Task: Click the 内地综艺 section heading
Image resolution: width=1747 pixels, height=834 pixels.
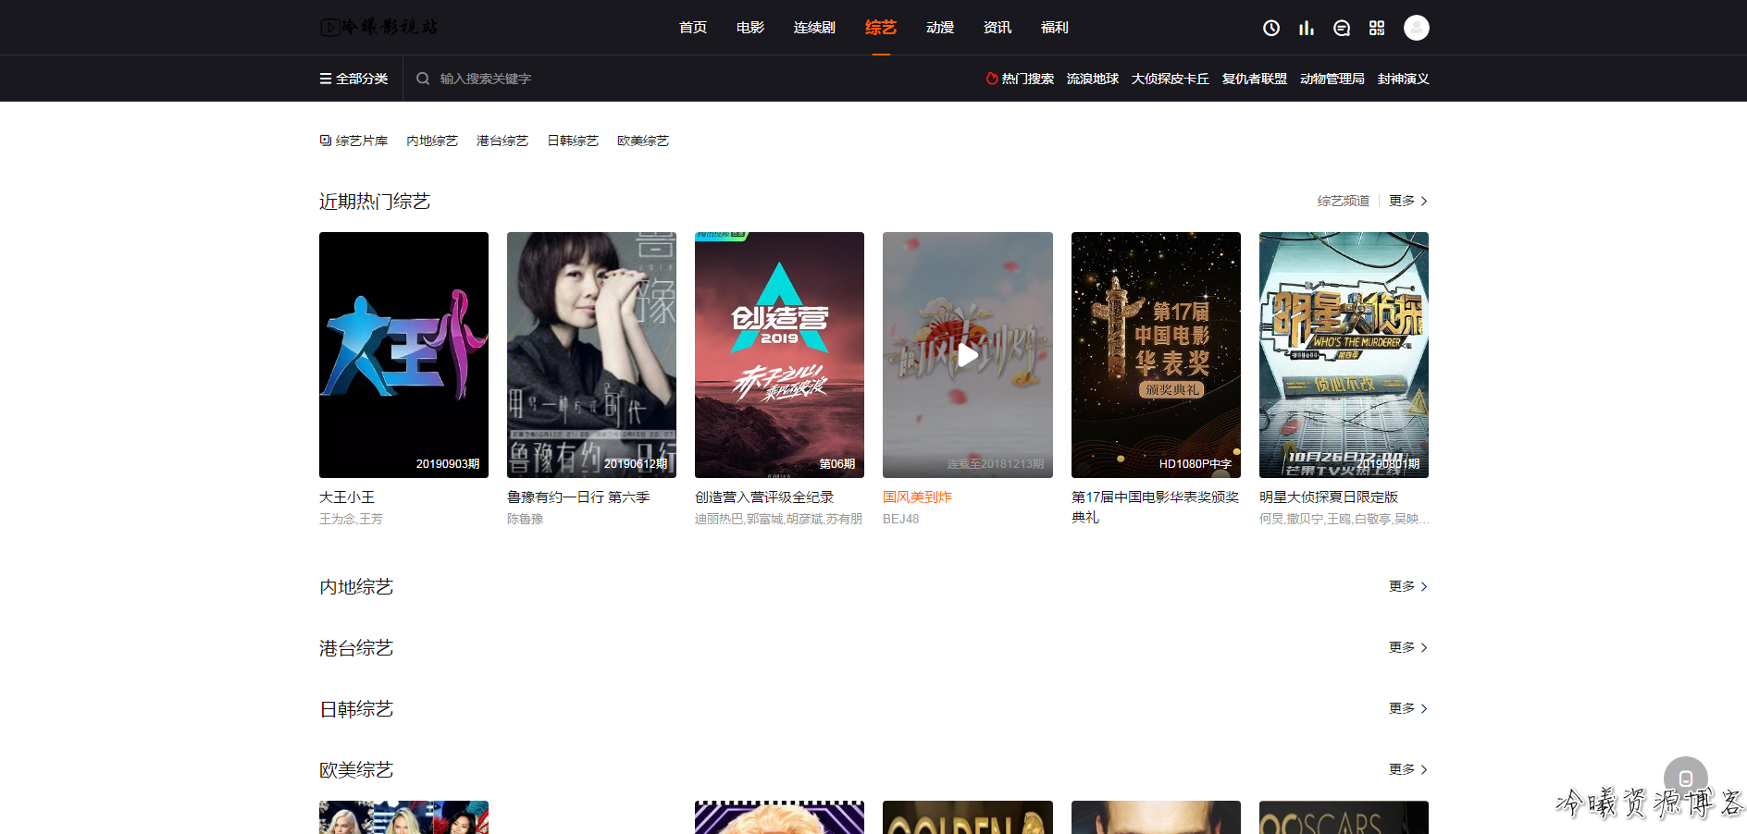Action: pyautogui.click(x=356, y=587)
